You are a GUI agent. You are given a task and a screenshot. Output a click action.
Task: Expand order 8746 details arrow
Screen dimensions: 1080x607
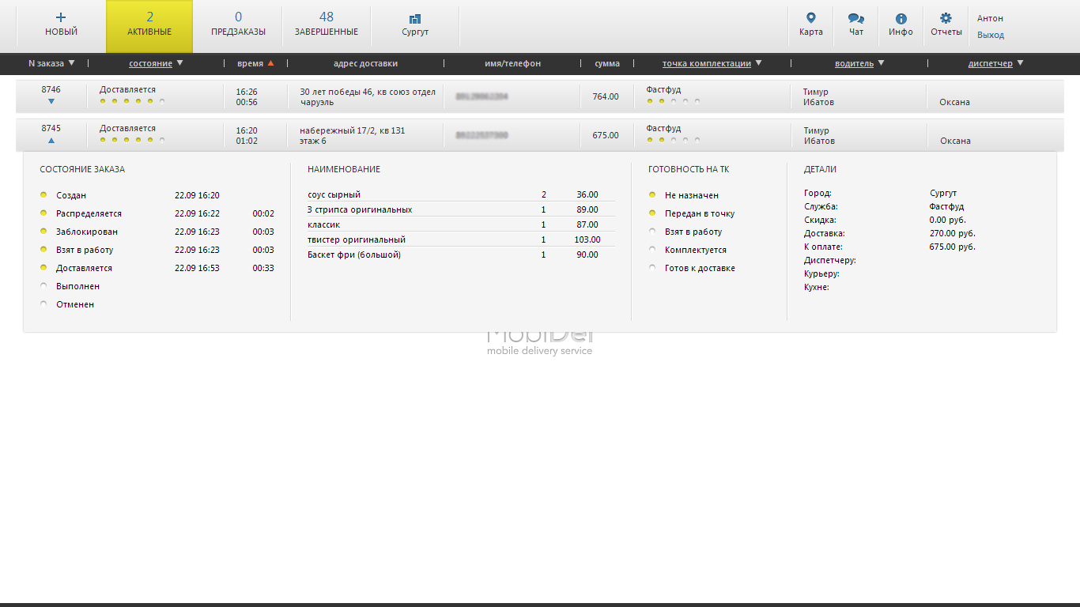point(51,101)
